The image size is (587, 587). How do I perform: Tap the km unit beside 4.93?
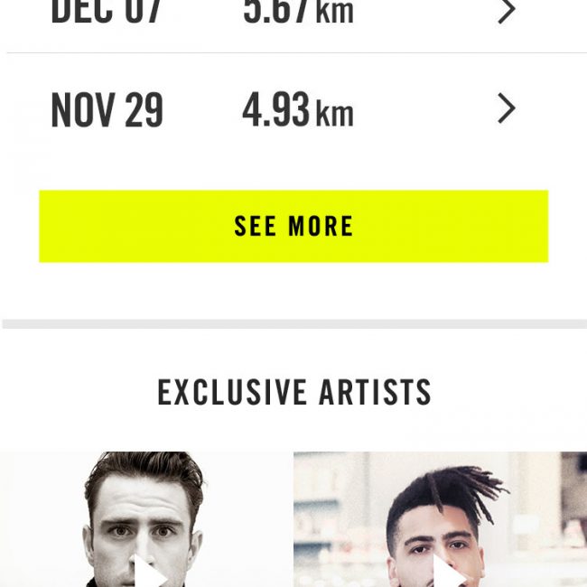[334, 114]
